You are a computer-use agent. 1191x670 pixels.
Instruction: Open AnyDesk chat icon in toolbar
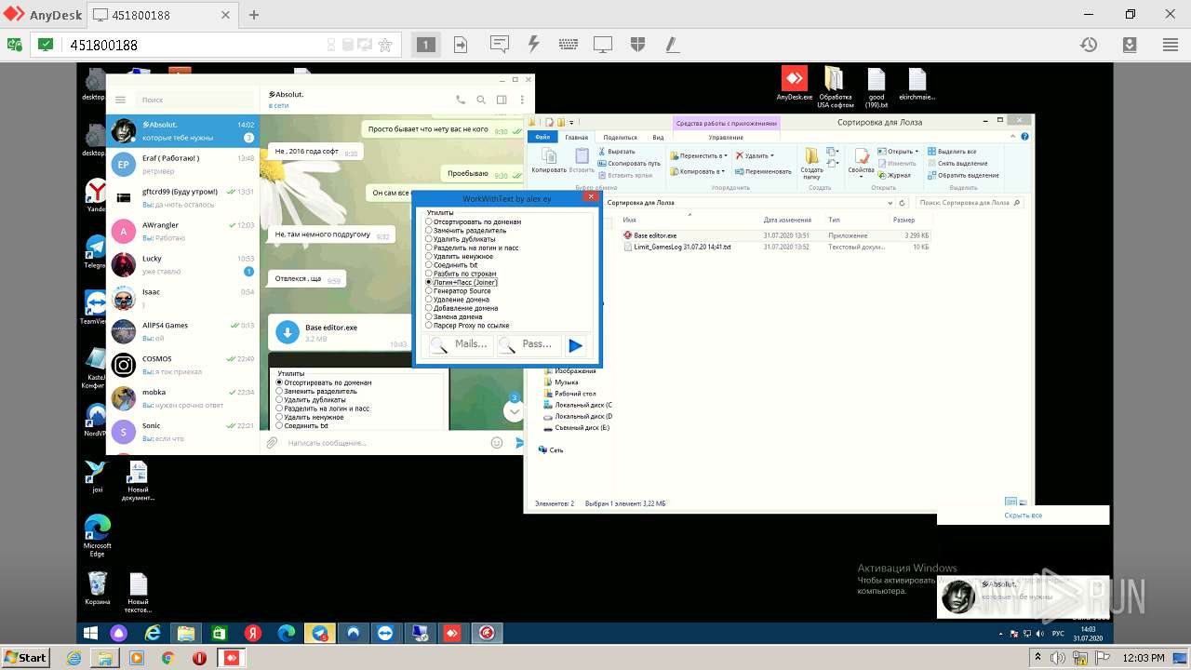500,45
